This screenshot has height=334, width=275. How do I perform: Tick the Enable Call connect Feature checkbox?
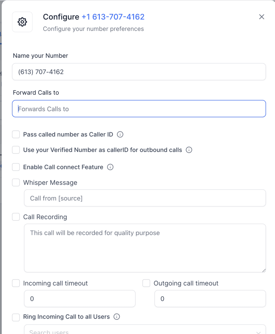pos(16,167)
